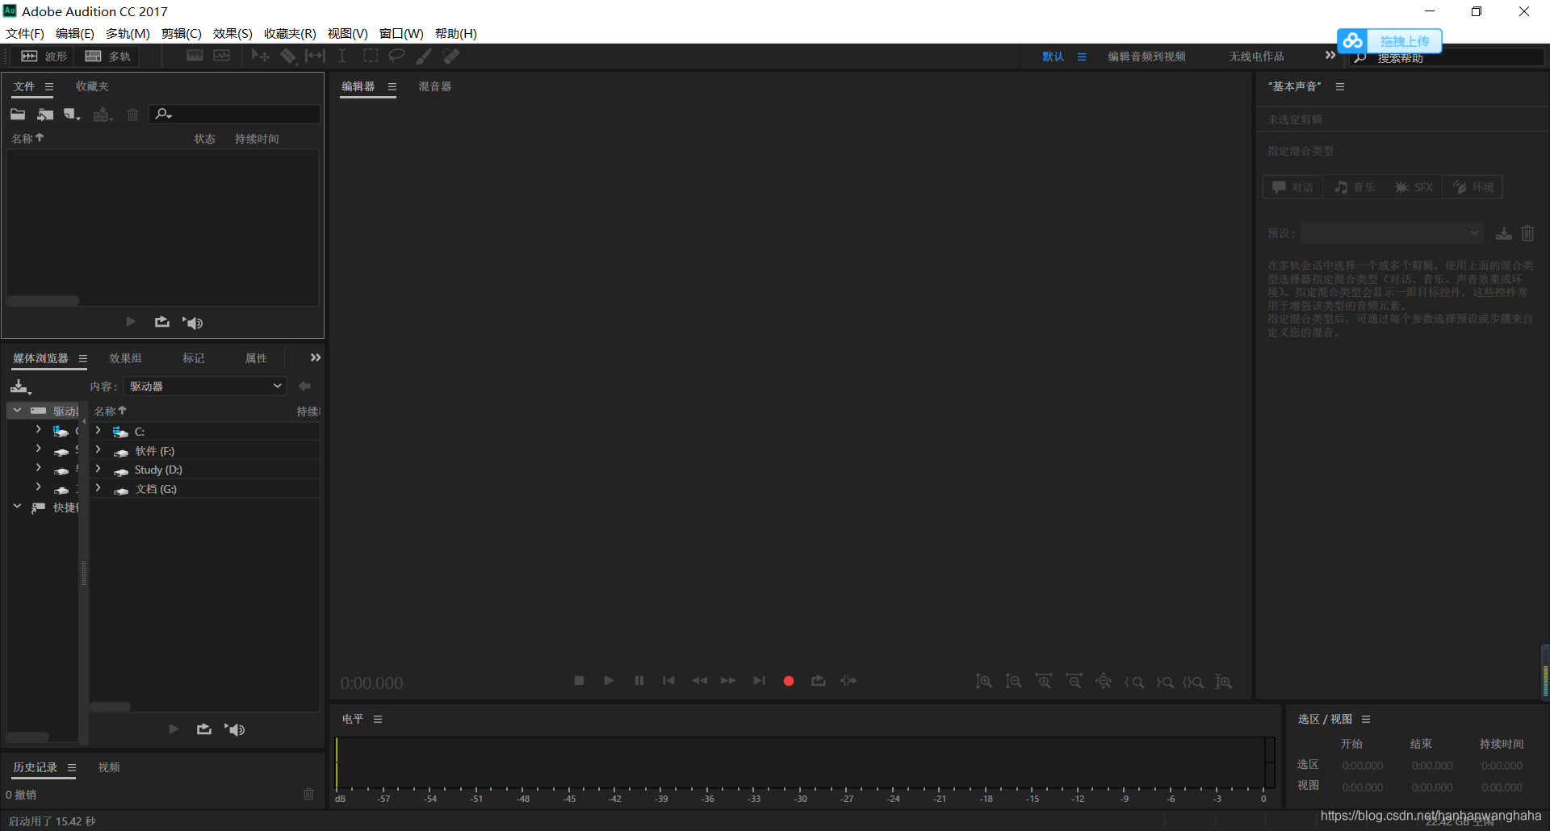Image resolution: width=1550 pixels, height=831 pixels.
Task: Switch to the 收藏夹 tab
Action: pos(92,86)
